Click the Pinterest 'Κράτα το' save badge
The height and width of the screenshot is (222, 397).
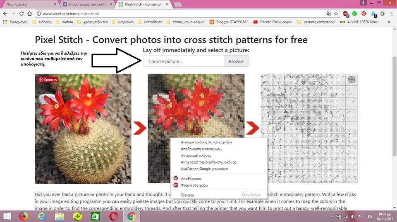coord(48,79)
